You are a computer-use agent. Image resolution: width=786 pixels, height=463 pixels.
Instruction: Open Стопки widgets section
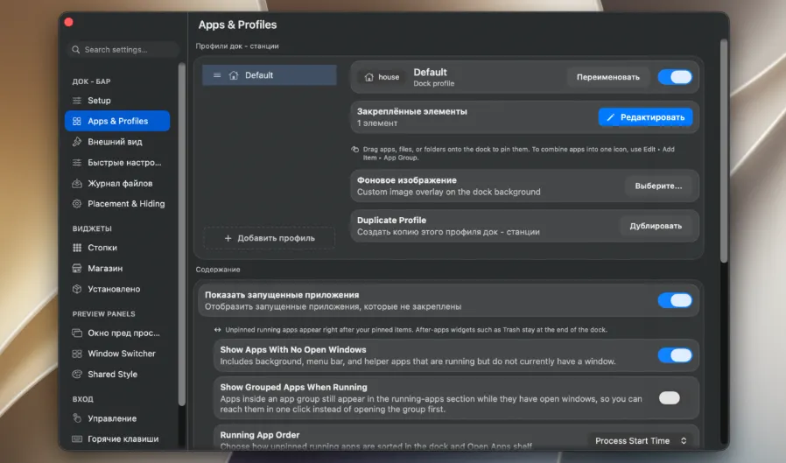coord(117,248)
